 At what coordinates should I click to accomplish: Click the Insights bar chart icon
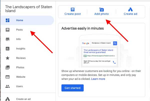(7, 48)
